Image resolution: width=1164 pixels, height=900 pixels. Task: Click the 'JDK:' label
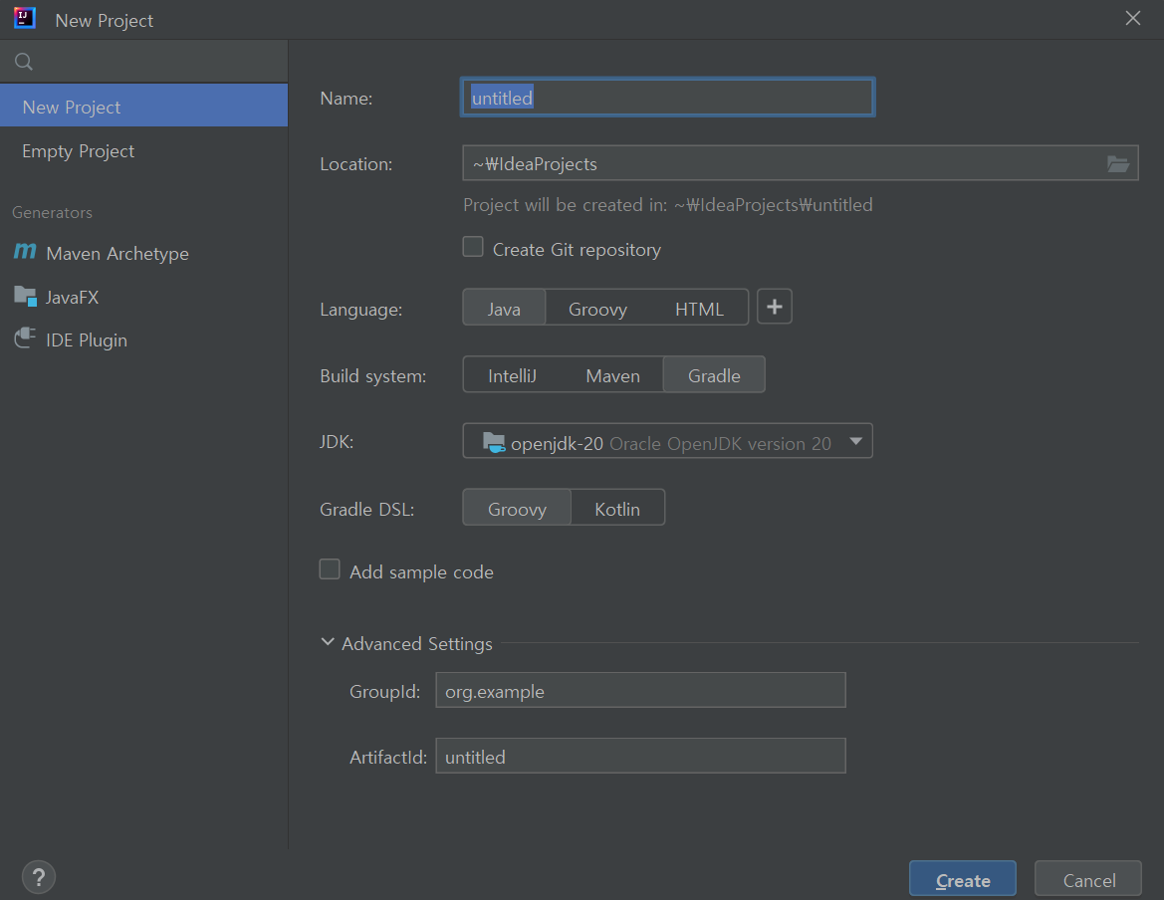pyautogui.click(x=337, y=441)
